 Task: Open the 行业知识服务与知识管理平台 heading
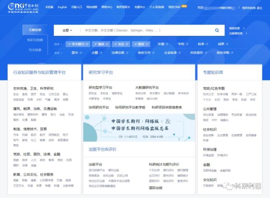pos(39,72)
